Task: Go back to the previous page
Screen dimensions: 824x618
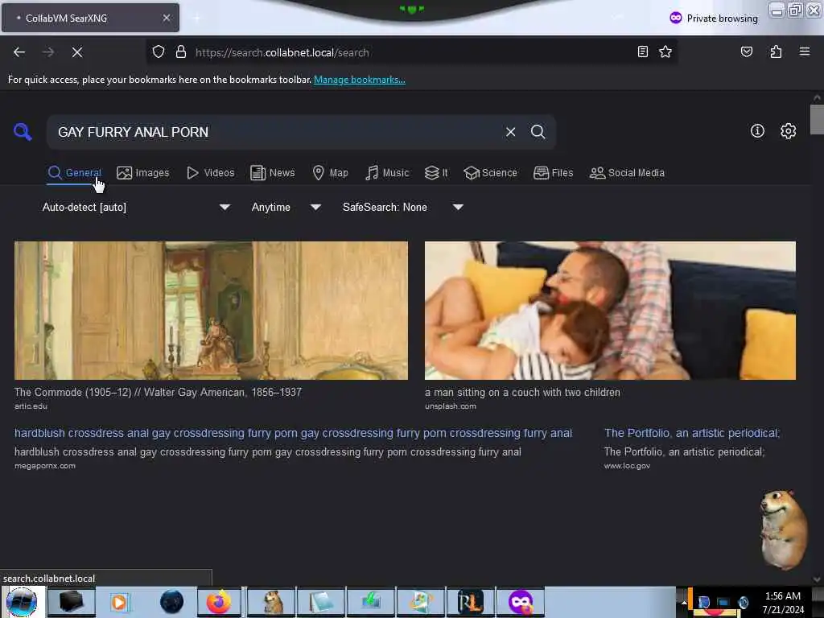Action: (x=19, y=52)
